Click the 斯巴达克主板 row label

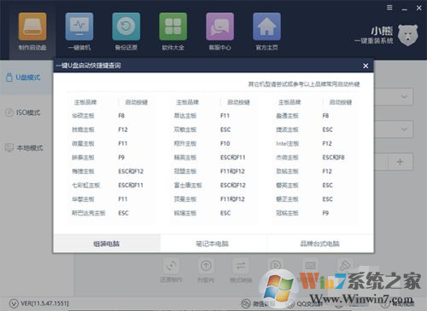(x=89, y=213)
